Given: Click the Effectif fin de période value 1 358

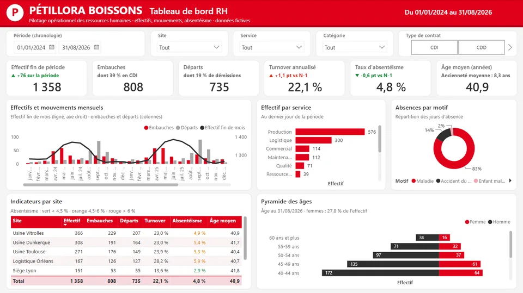Looking at the screenshot, I should point(47,87).
